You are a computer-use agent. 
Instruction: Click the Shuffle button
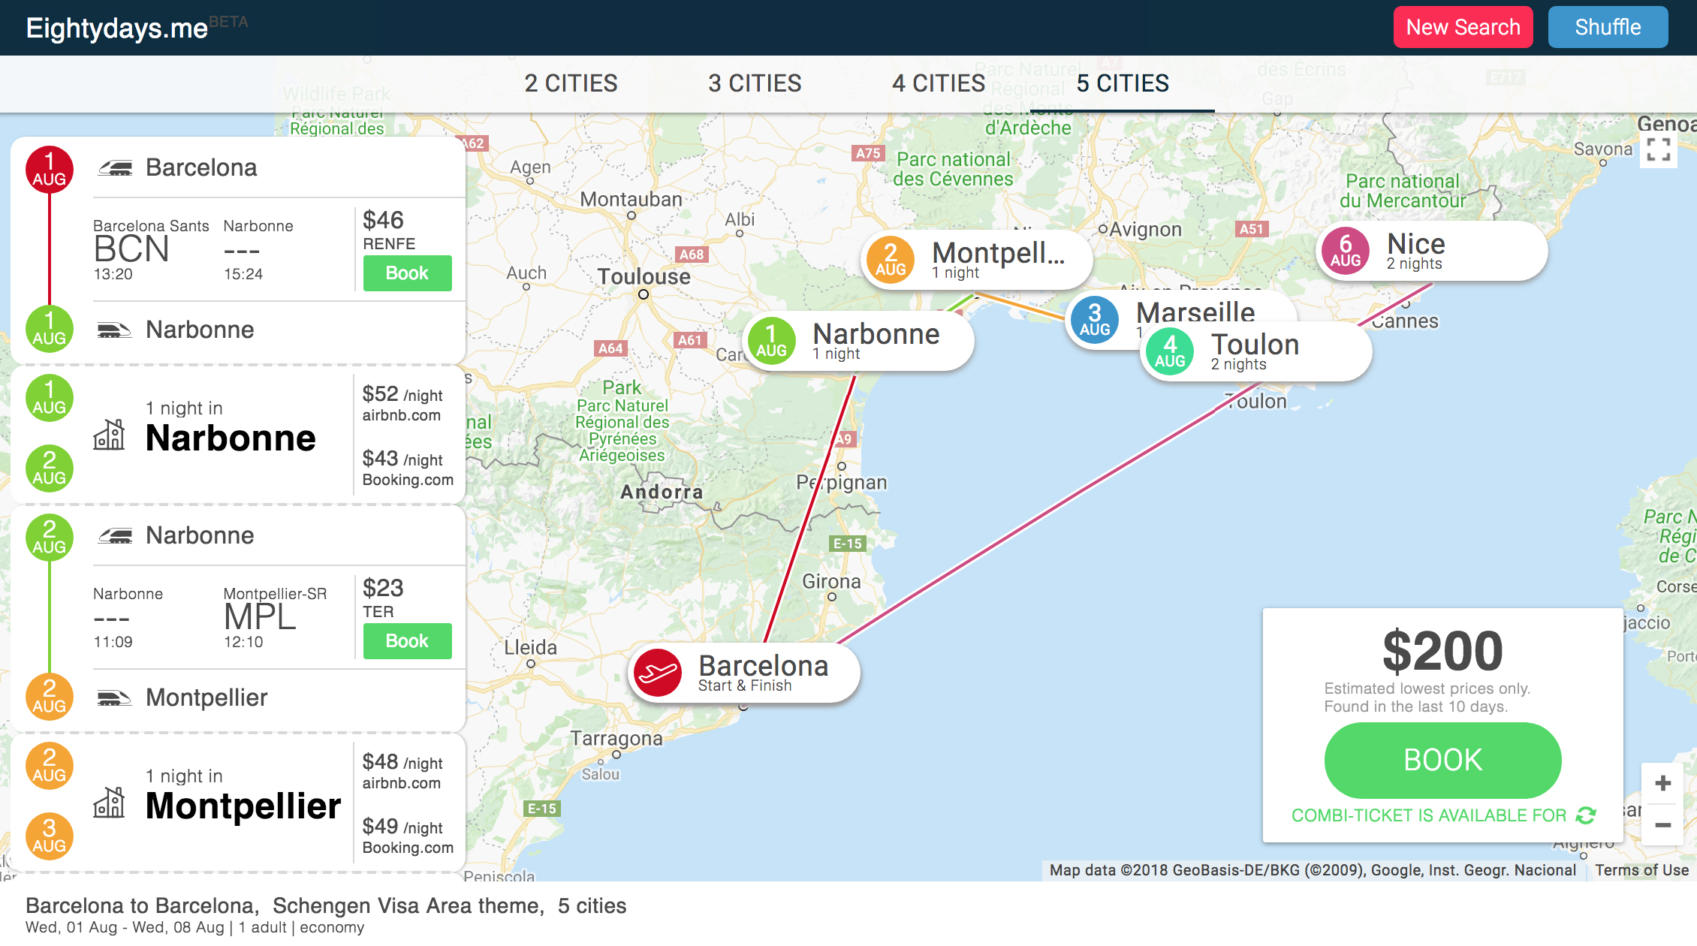pos(1608,27)
